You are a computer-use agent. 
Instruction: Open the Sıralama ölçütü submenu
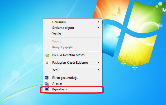pos(73,28)
